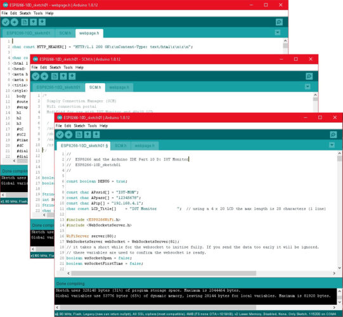
Task: Click up arrow of SCM.h editor scrollbar
Action: coord(315,95)
